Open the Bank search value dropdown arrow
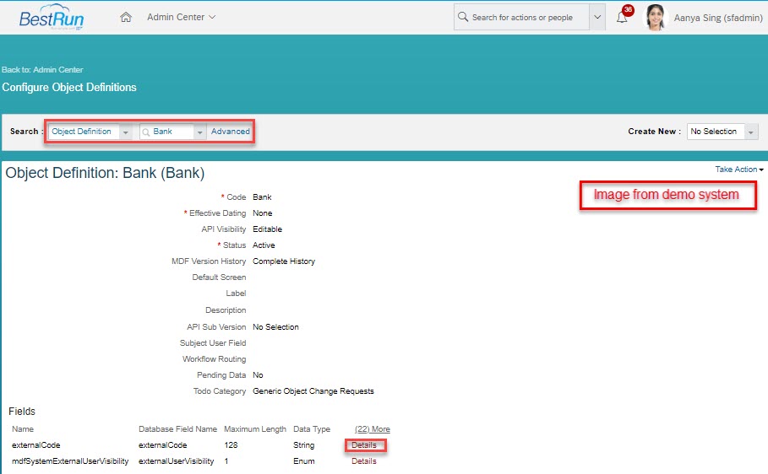Screen dimensions: 768x474 200,132
